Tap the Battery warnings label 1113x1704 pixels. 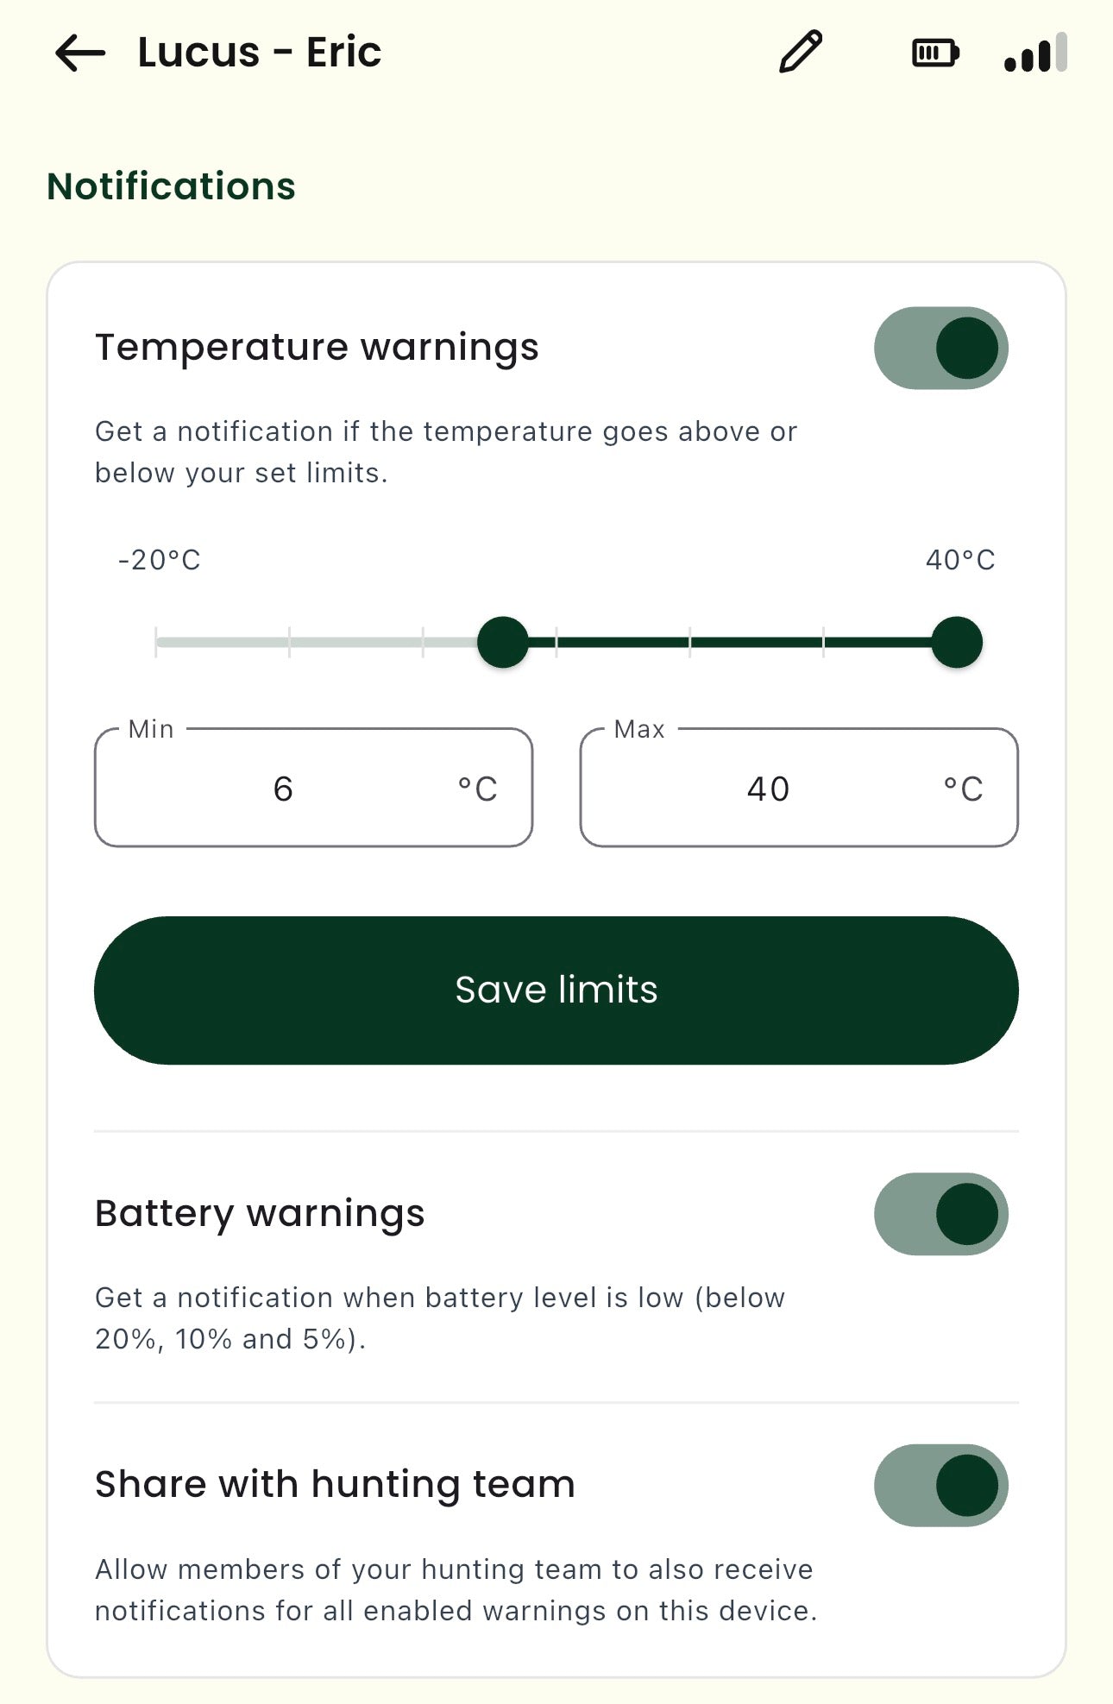260,1213
